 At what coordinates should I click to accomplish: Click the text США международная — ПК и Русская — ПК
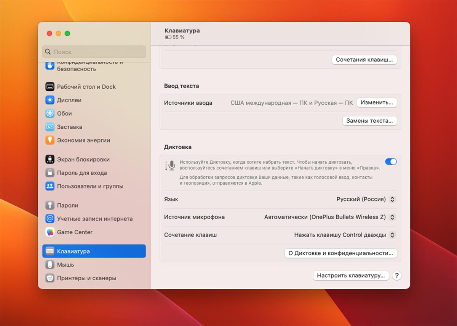pos(292,103)
